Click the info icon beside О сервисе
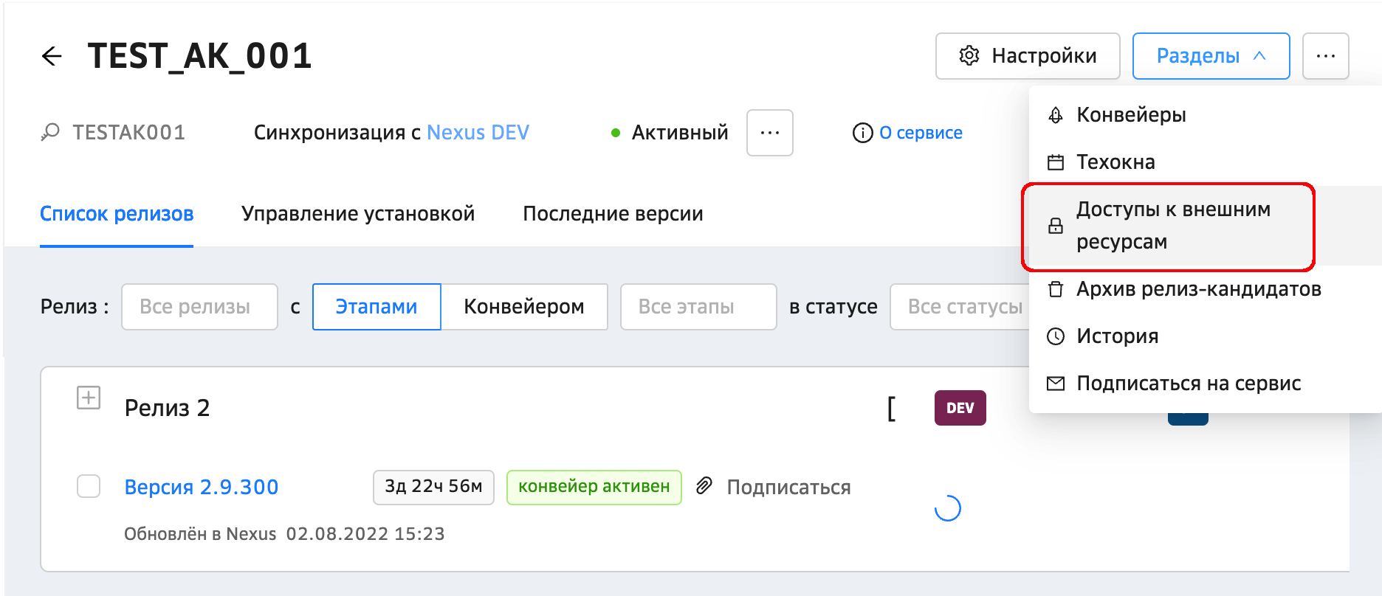Image resolution: width=1382 pixels, height=596 pixels. (862, 133)
